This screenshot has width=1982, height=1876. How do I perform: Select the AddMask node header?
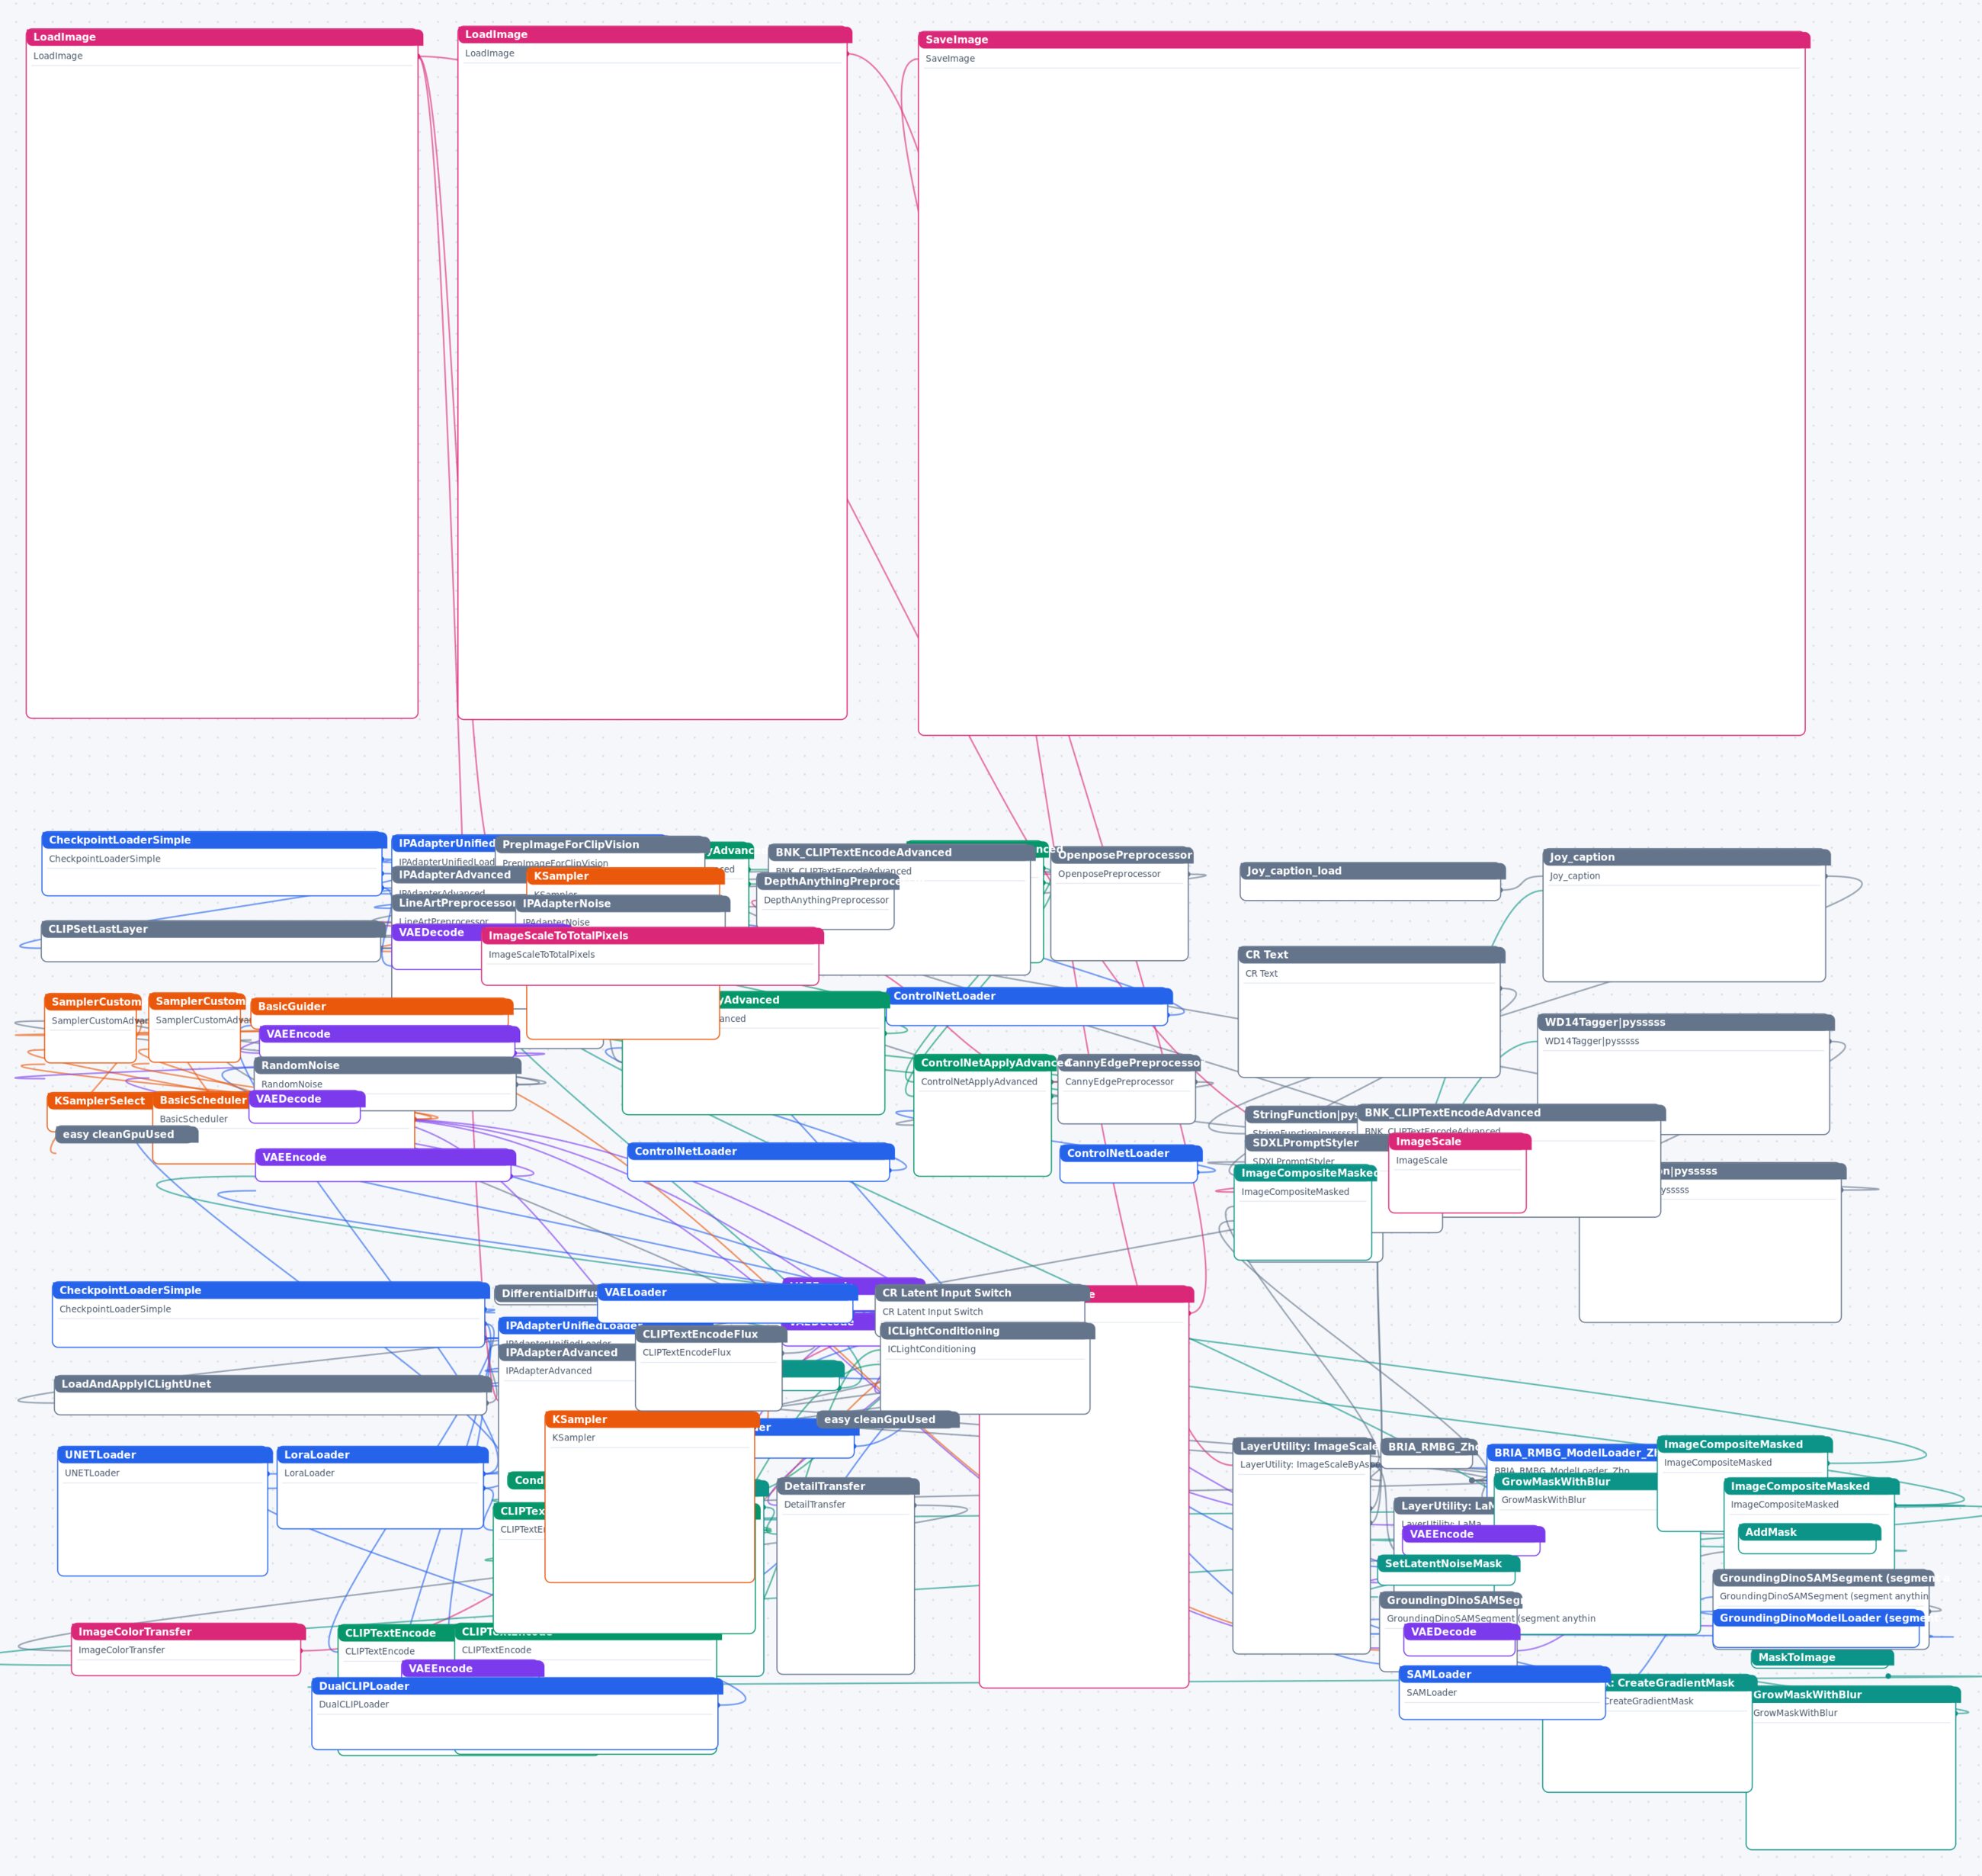(1810, 1532)
